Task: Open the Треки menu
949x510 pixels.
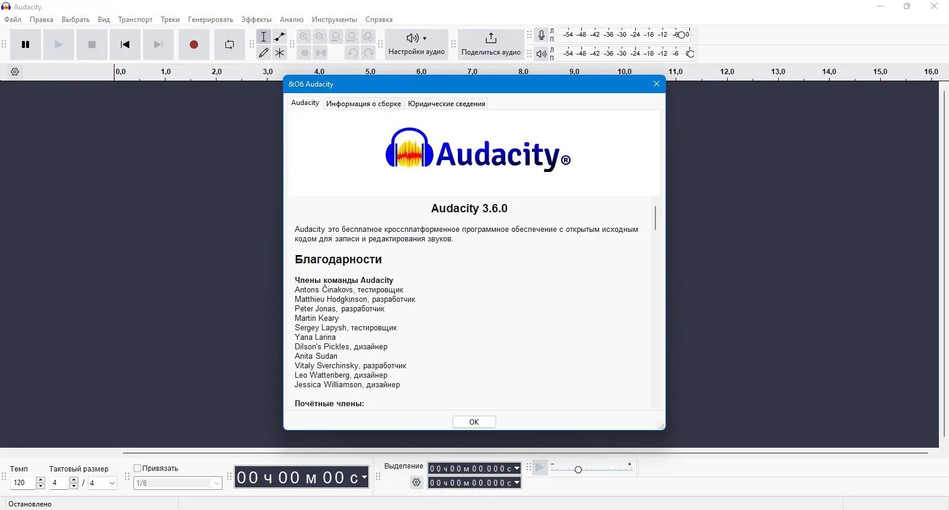Action: 170,20
